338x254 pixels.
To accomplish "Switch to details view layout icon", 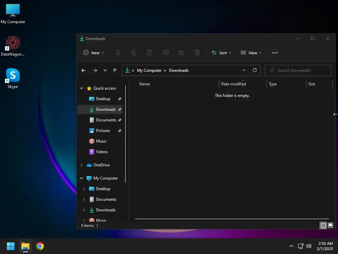I will tap(323, 226).
